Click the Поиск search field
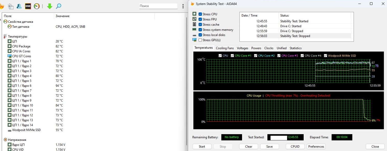387x151 pixels. pyautogui.click(x=158, y=6)
